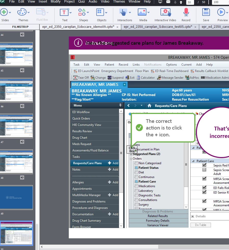This screenshot has height=250, width=229.
Task: Open the Text dropdown arrow
Action: 71,13
